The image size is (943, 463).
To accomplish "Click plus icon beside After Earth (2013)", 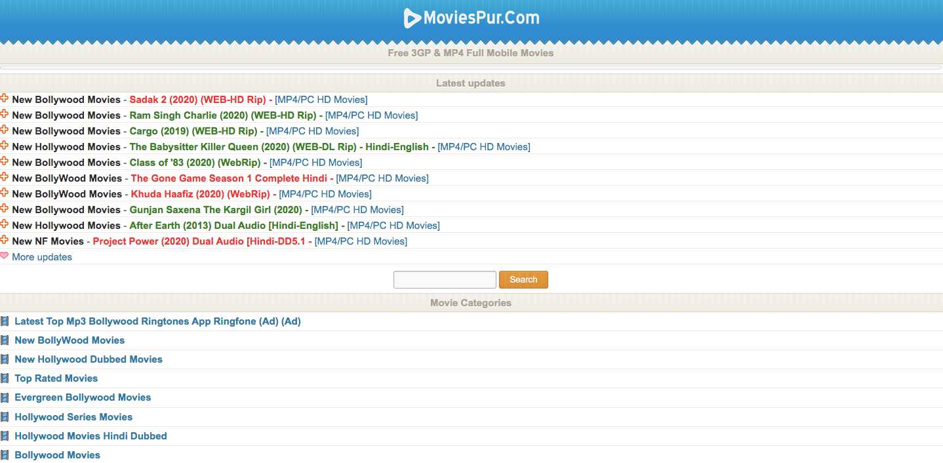I will (x=5, y=224).
